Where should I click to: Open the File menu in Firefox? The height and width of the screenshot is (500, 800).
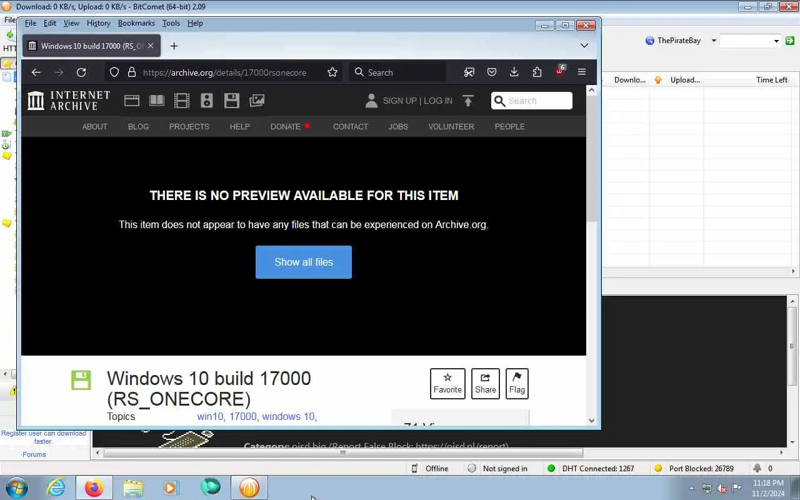pos(31,23)
